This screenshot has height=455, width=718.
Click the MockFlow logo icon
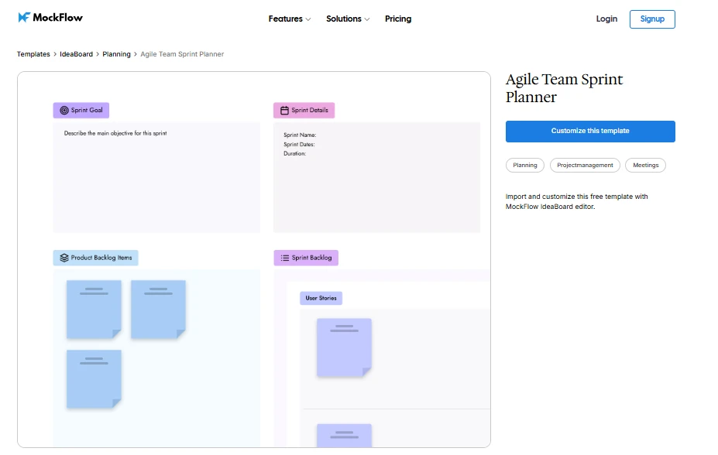(x=24, y=17)
